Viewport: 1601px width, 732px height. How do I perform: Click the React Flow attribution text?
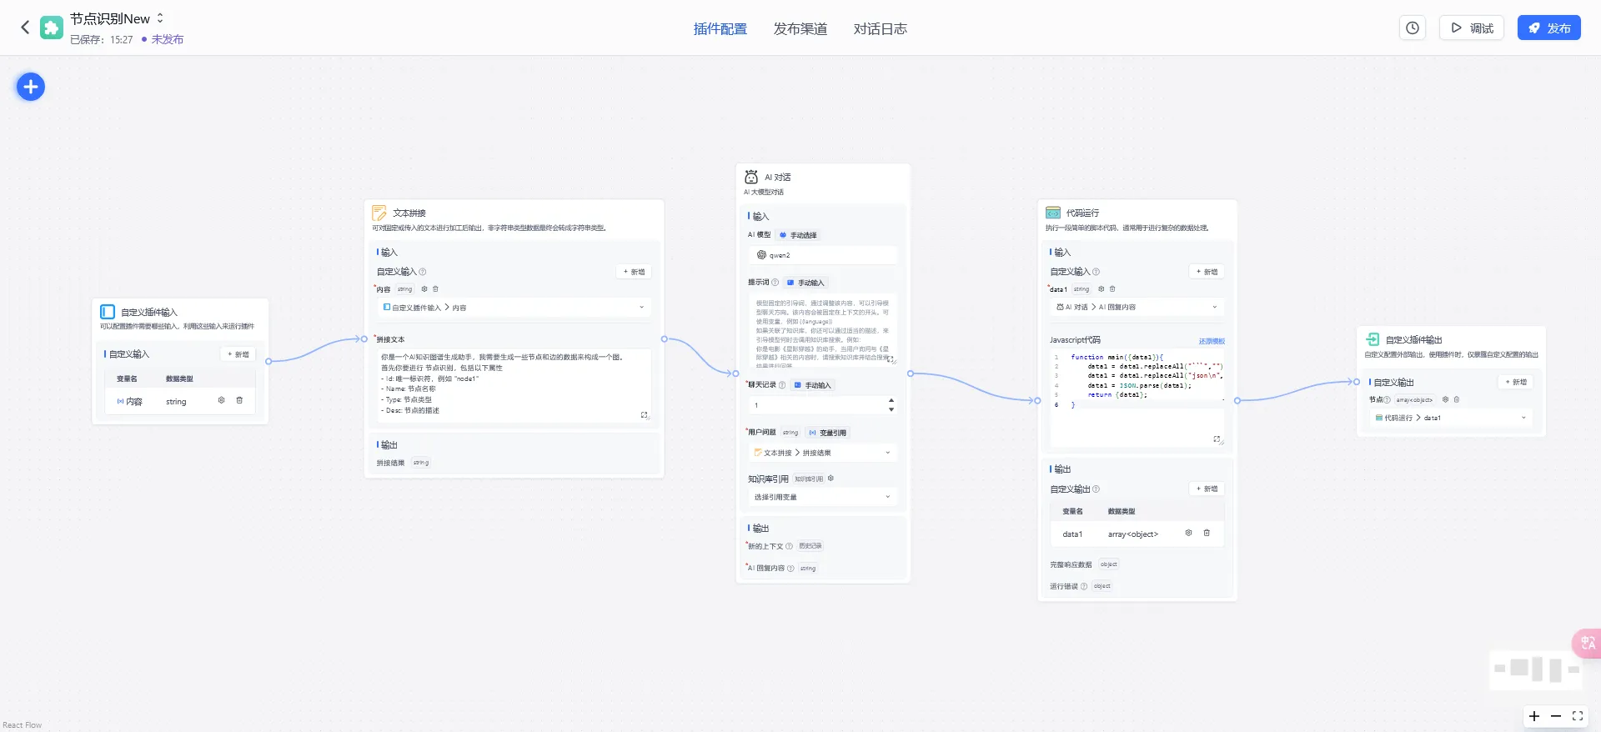point(23,725)
